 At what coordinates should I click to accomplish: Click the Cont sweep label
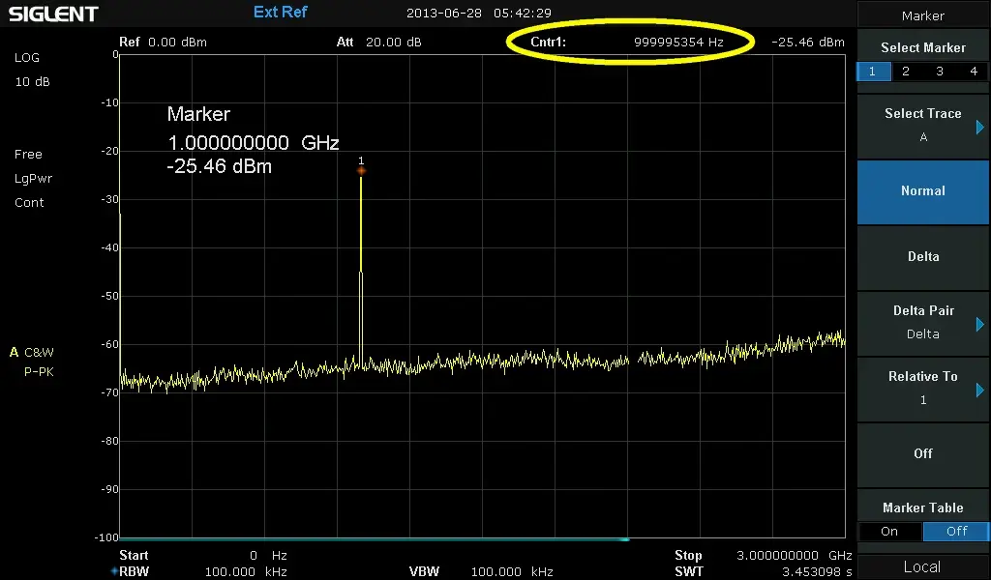(x=29, y=203)
